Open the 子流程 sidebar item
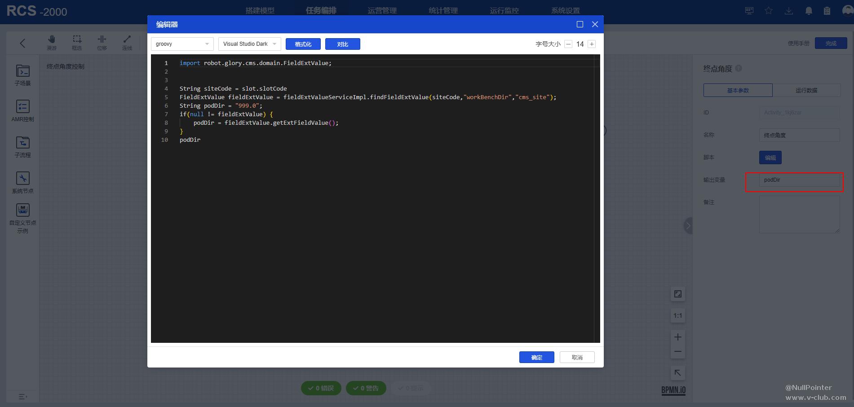 pyautogui.click(x=23, y=147)
